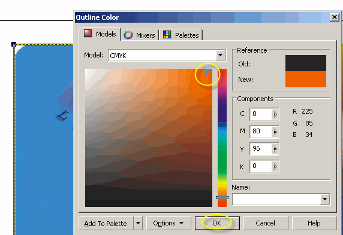Confirm with the OK button
Image resolution: width=343 pixels, height=235 pixels.
tap(217, 223)
